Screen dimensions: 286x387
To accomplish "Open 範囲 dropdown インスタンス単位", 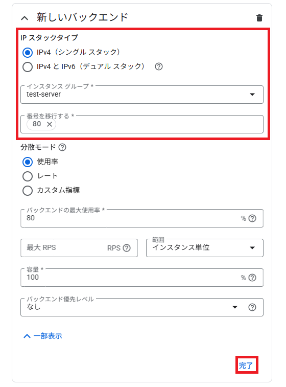I will [x=205, y=248].
